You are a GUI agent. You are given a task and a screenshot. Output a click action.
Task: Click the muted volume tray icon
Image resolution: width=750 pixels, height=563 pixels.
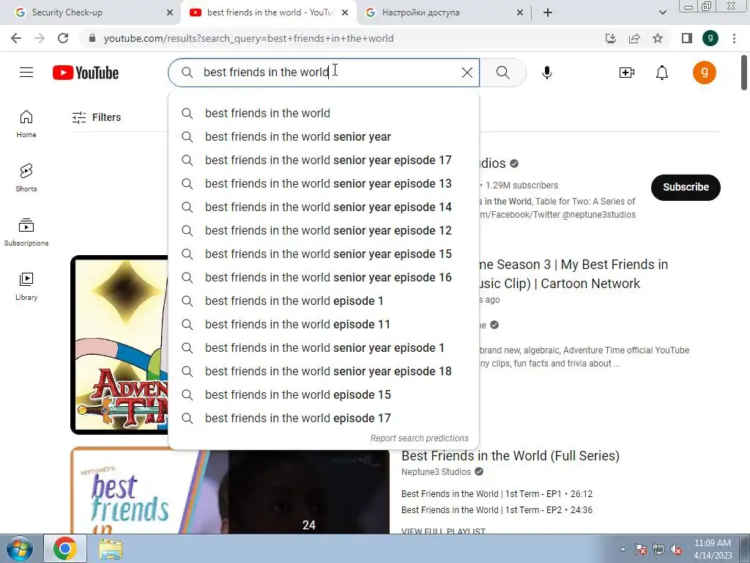(x=676, y=550)
